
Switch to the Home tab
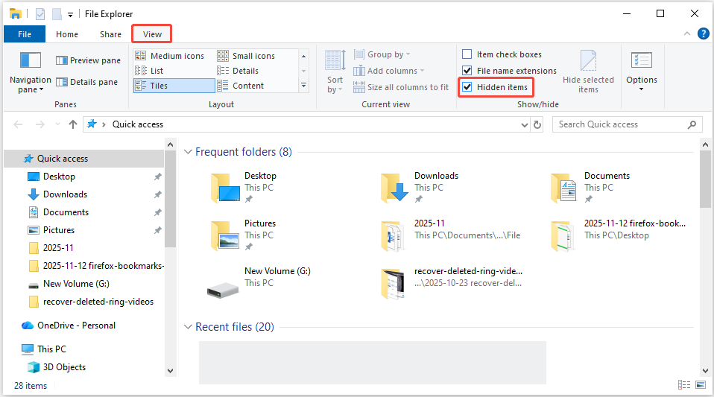point(67,34)
